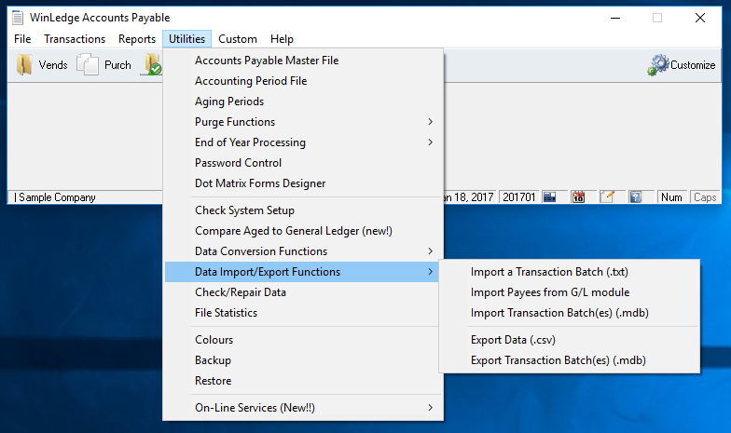This screenshot has width=731, height=433.
Task: Click the help question icon in status bar
Action: (x=635, y=197)
